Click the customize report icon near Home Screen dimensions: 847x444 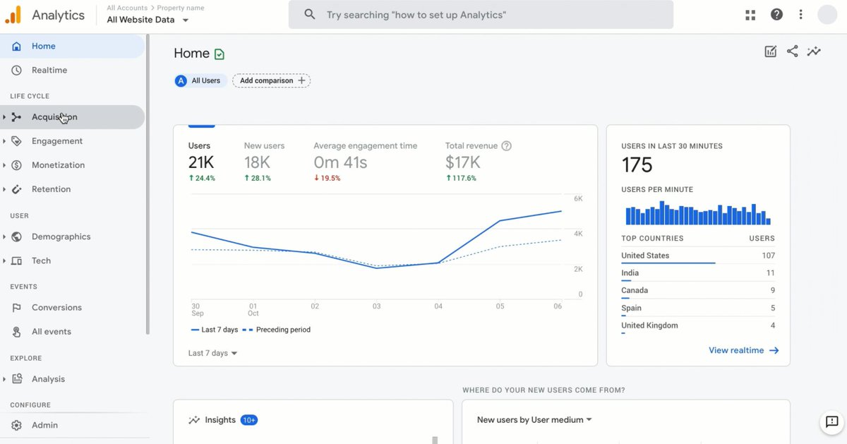770,52
